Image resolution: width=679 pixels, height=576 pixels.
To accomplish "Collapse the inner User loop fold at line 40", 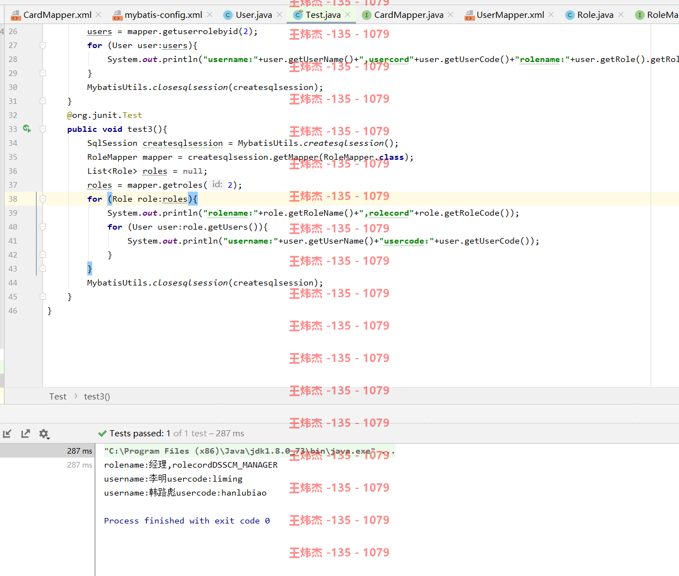I will tap(43, 227).
